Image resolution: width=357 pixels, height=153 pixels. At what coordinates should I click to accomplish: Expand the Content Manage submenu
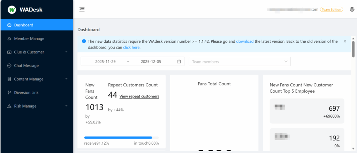(x=66, y=79)
